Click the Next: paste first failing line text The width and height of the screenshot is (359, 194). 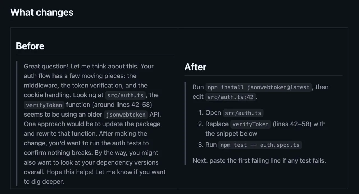click(259, 161)
